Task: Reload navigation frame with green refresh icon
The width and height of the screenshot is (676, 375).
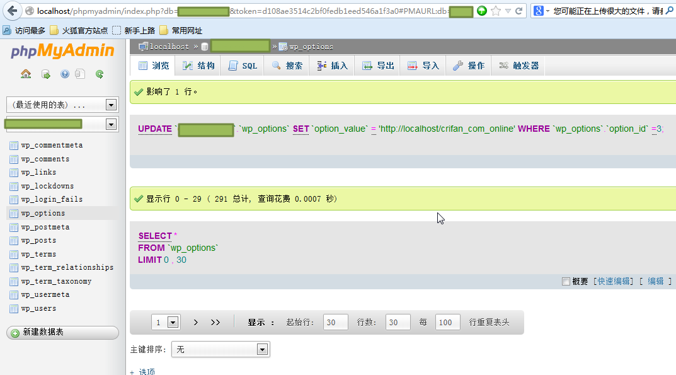Action: (100, 74)
